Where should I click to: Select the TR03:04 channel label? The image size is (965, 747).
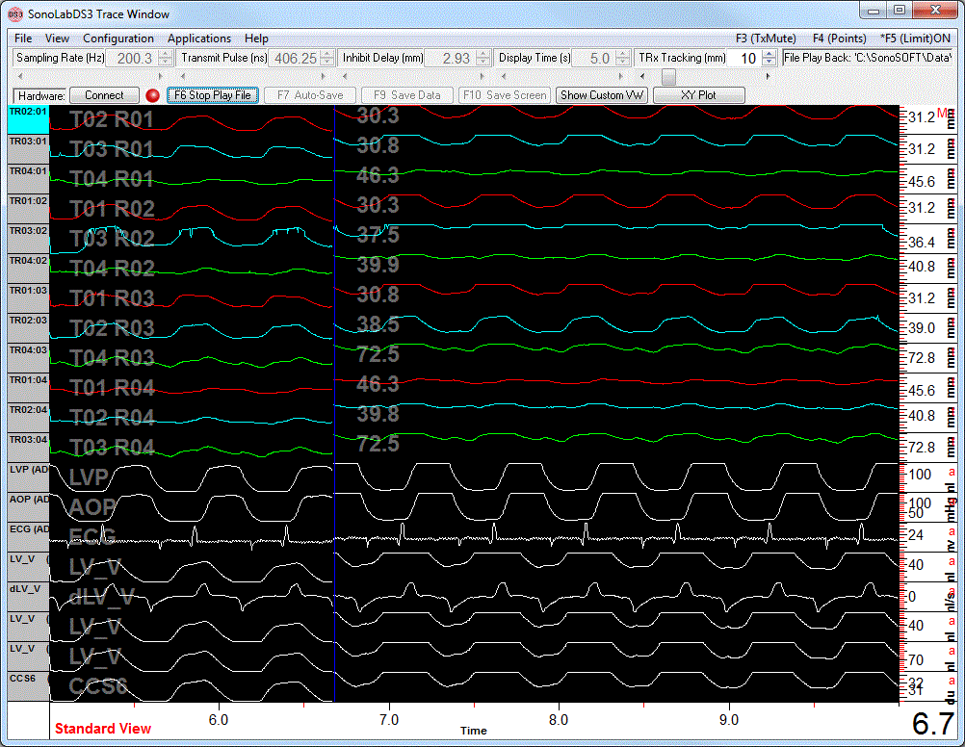click(x=28, y=448)
